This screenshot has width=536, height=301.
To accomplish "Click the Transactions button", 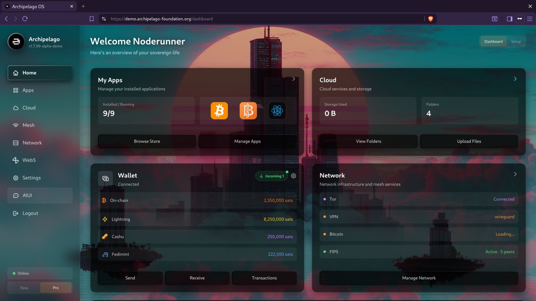I will pos(264,278).
